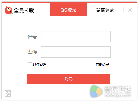Enable the 记住密码 checkbox
This screenshot has width=138, height=101.
(x=30, y=64)
